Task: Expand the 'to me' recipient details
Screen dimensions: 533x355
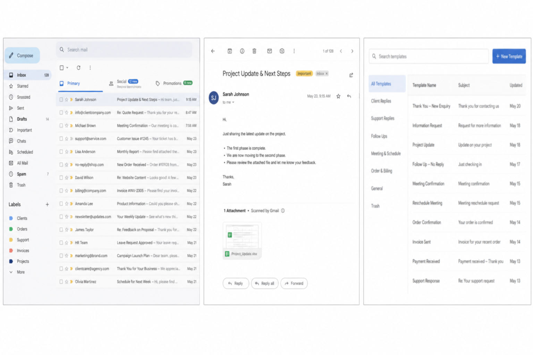Action: 229,103
